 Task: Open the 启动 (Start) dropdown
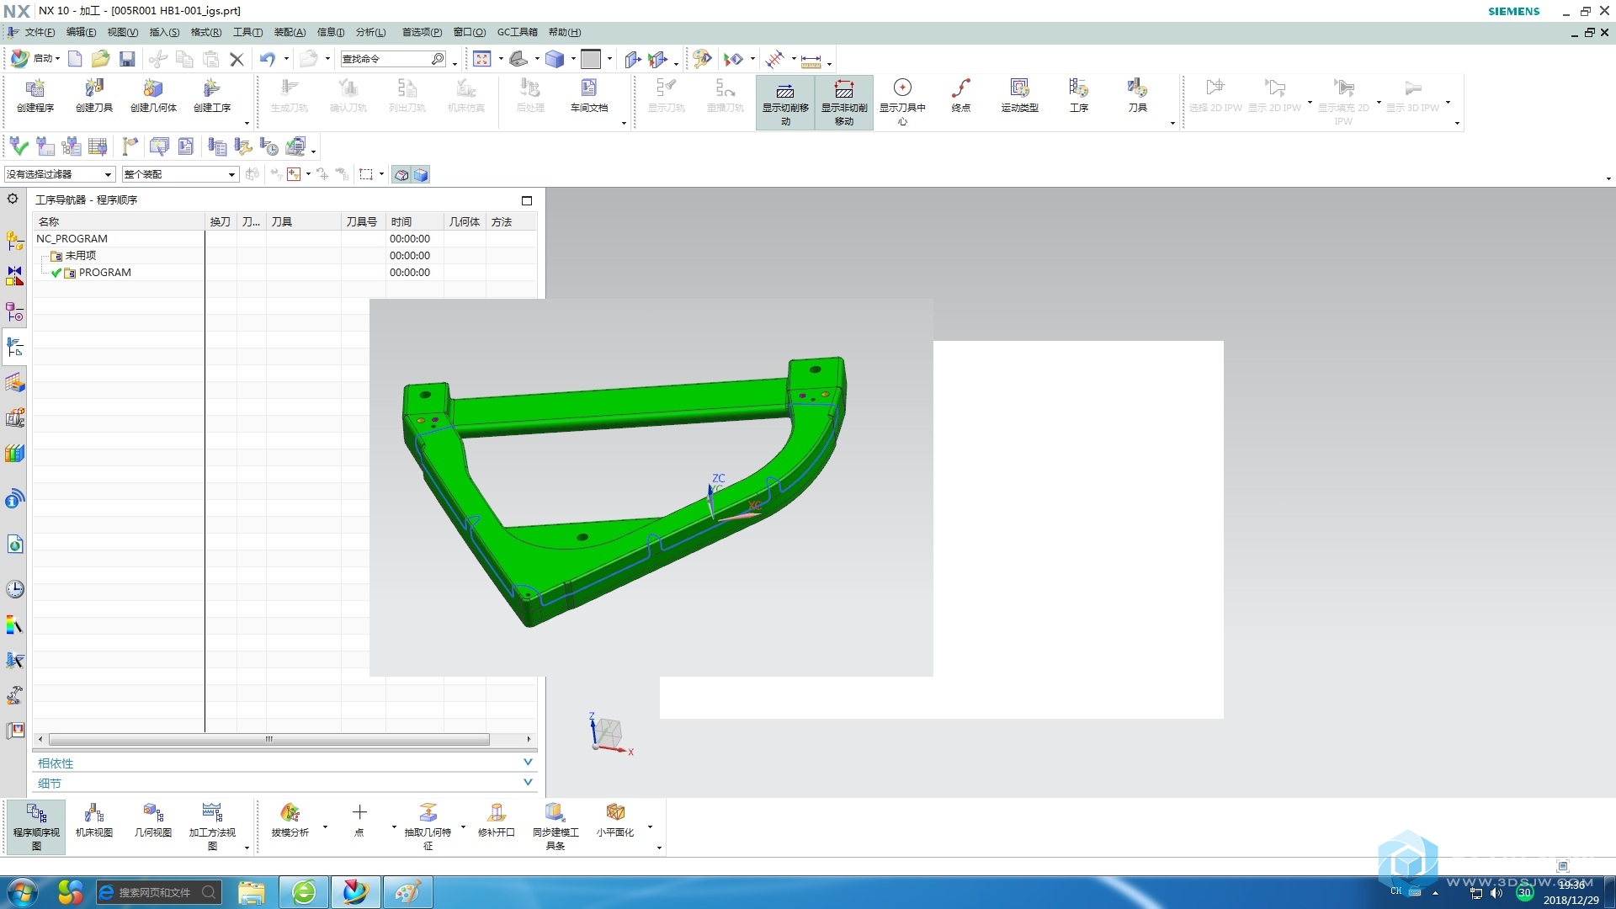35,59
